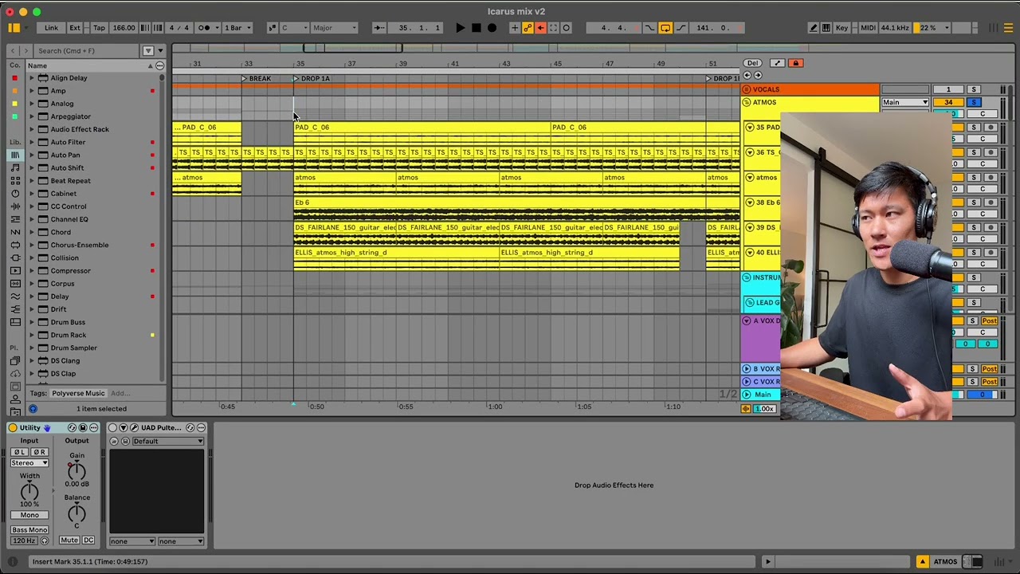Open the Utility Stereo channel mode dropdown

29,463
